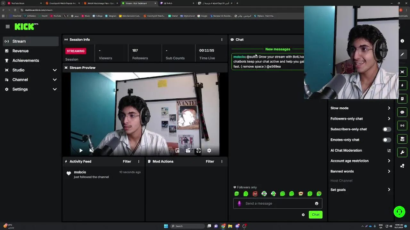The height and width of the screenshot is (230, 410).
Task: Open stream preview quality settings gear
Action: [209, 150]
